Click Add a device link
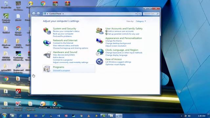The image size is (210, 118). (58, 57)
